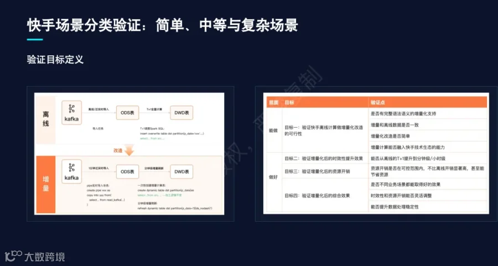Click the 能否从离线的T+1提升到分钟级 cell

428,158
